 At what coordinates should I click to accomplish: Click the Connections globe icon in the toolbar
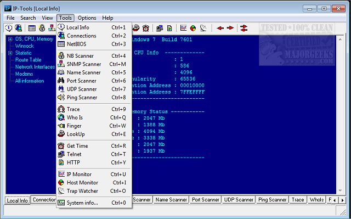point(18,28)
